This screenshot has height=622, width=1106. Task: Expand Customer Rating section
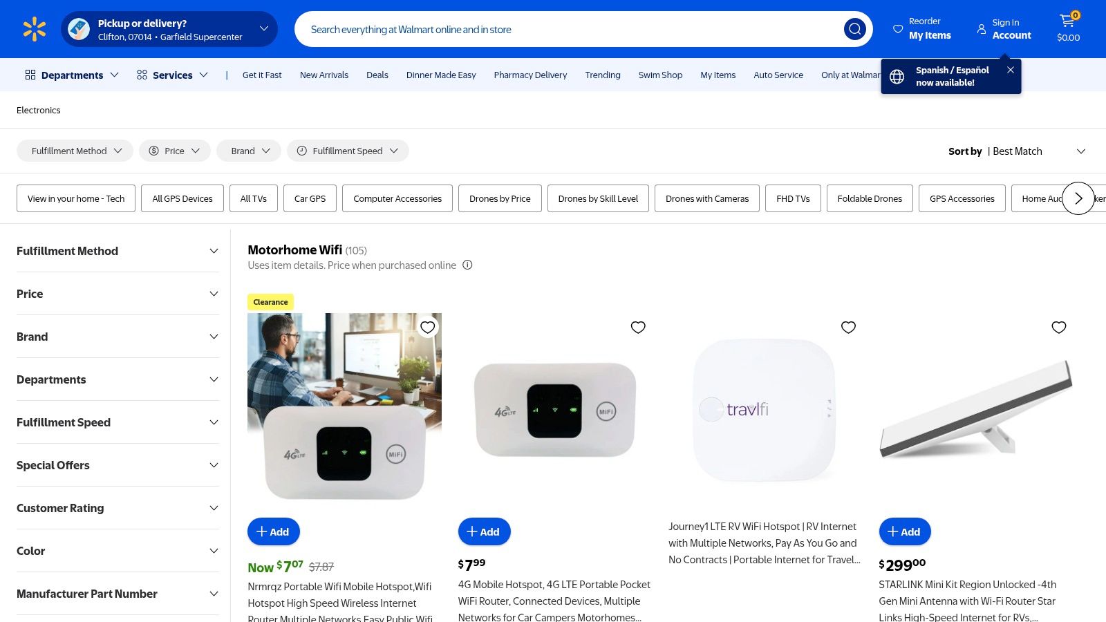(118, 508)
